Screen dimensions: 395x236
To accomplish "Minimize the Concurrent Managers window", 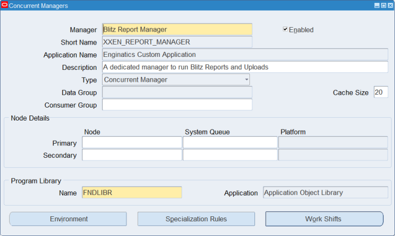I will (x=377, y=6).
